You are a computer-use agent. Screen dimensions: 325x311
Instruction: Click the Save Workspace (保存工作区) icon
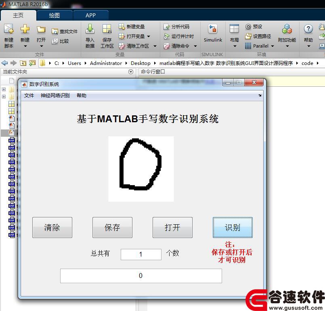(107, 29)
